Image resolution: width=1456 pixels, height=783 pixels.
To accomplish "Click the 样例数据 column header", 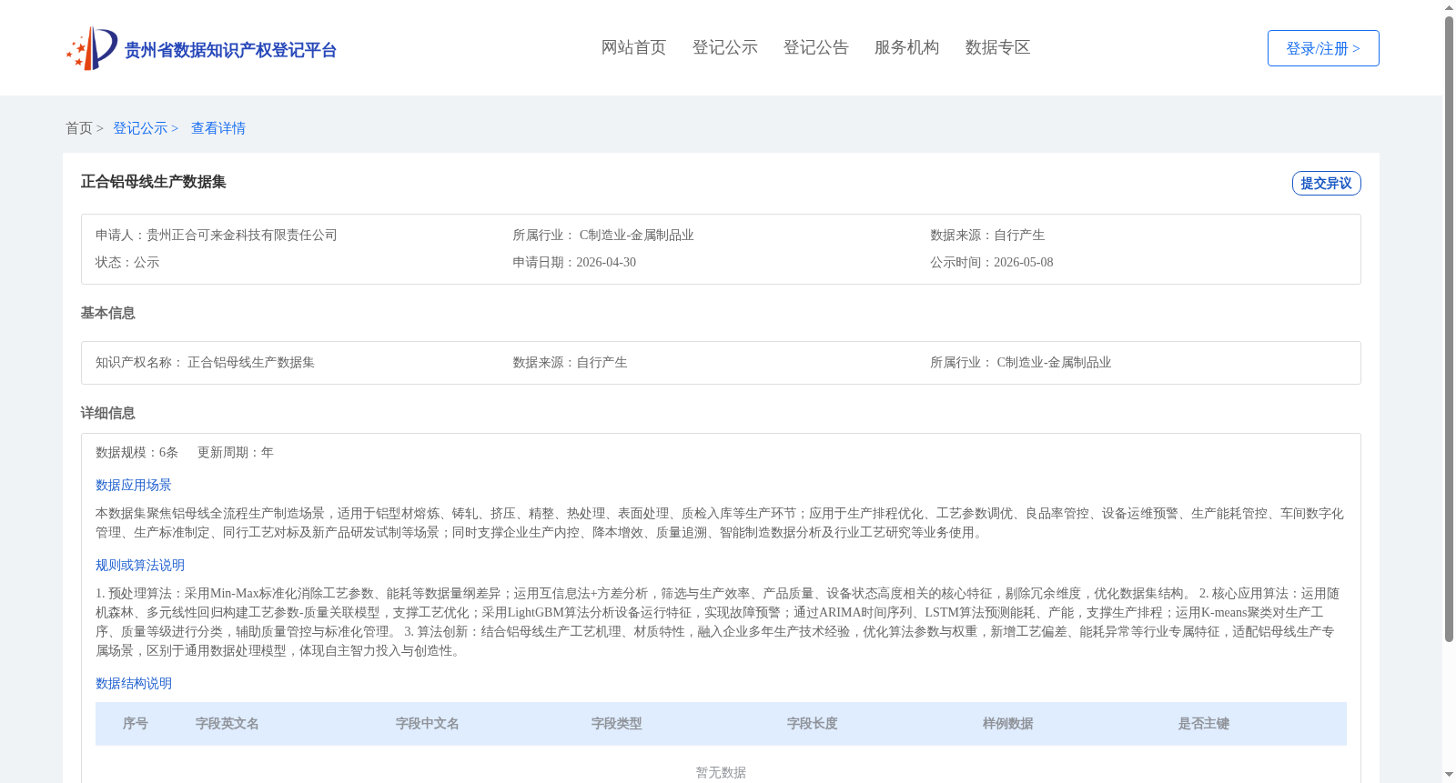I will click(1008, 724).
